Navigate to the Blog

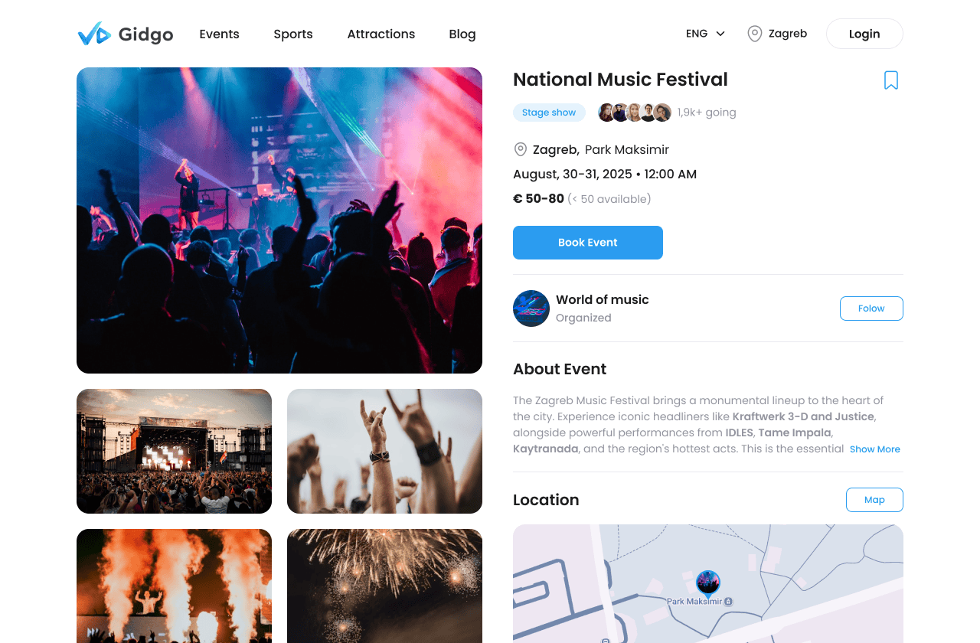pyautogui.click(x=462, y=34)
